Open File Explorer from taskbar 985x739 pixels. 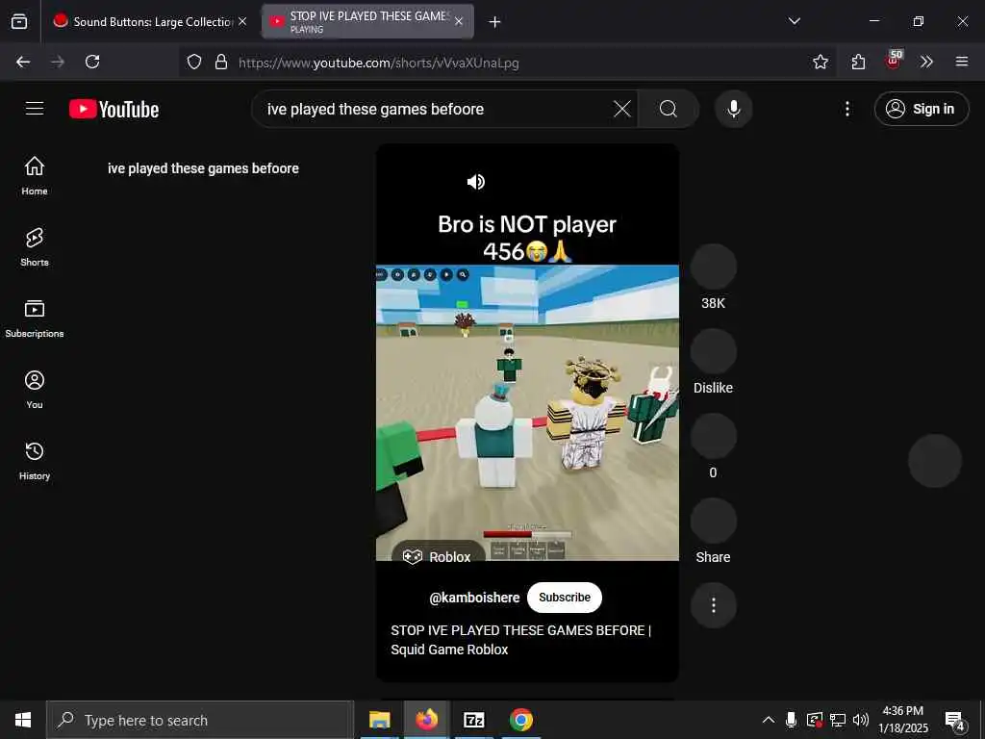coord(379,720)
